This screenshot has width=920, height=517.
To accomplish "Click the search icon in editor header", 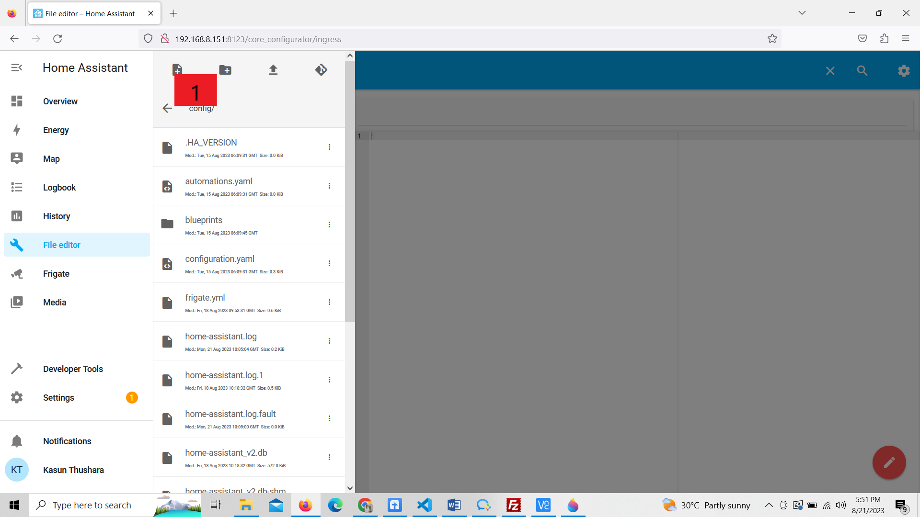I will [862, 71].
